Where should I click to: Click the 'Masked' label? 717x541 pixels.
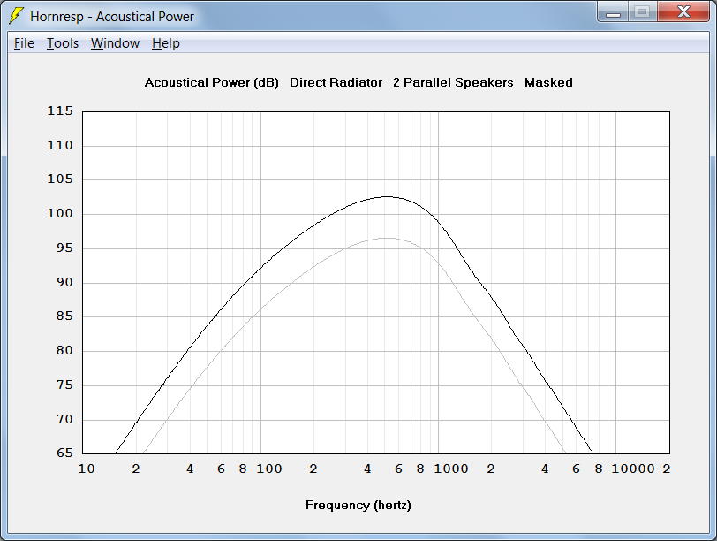coord(548,82)
